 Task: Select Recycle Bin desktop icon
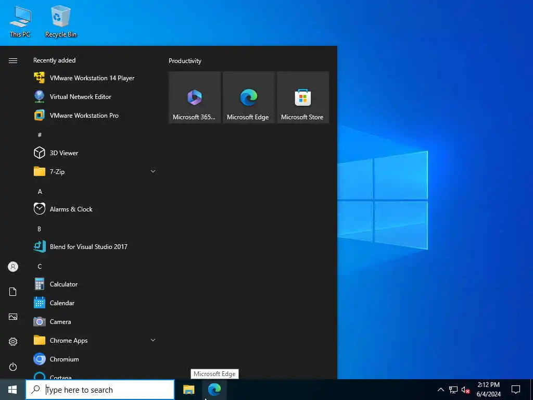tap(61, 21)
